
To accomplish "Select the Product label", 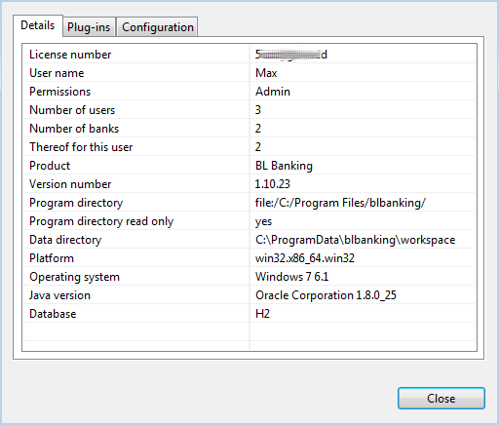I will click(50, 166).
